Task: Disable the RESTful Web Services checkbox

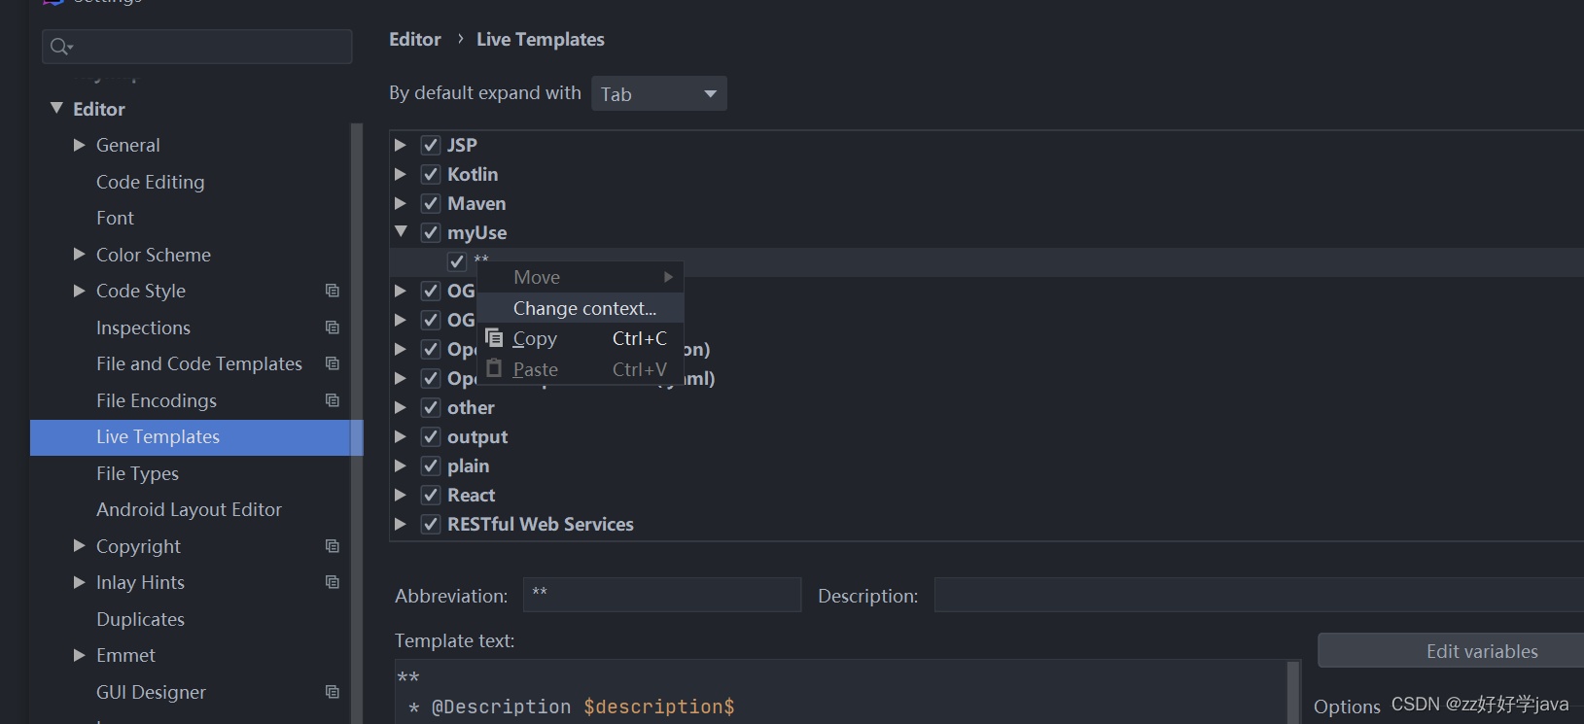Action: pyautogui.click(x=431, y=525)
